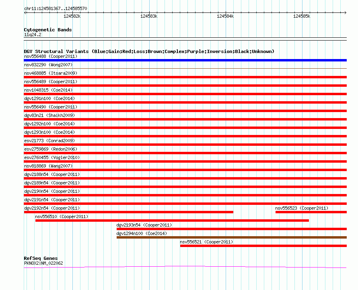Click the red bar under nsv556523

311,212
